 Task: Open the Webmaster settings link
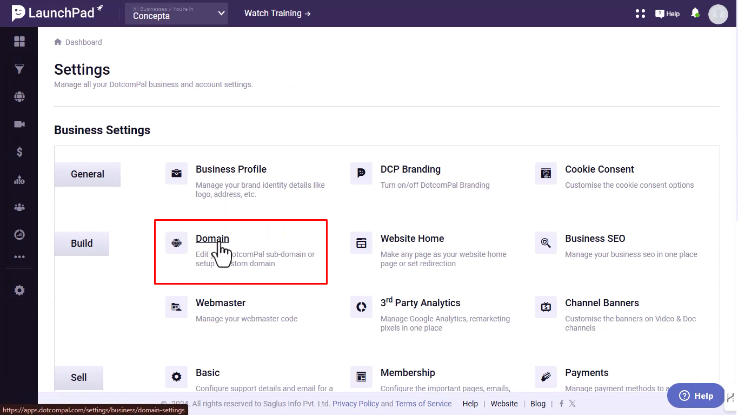coord(221,303)
